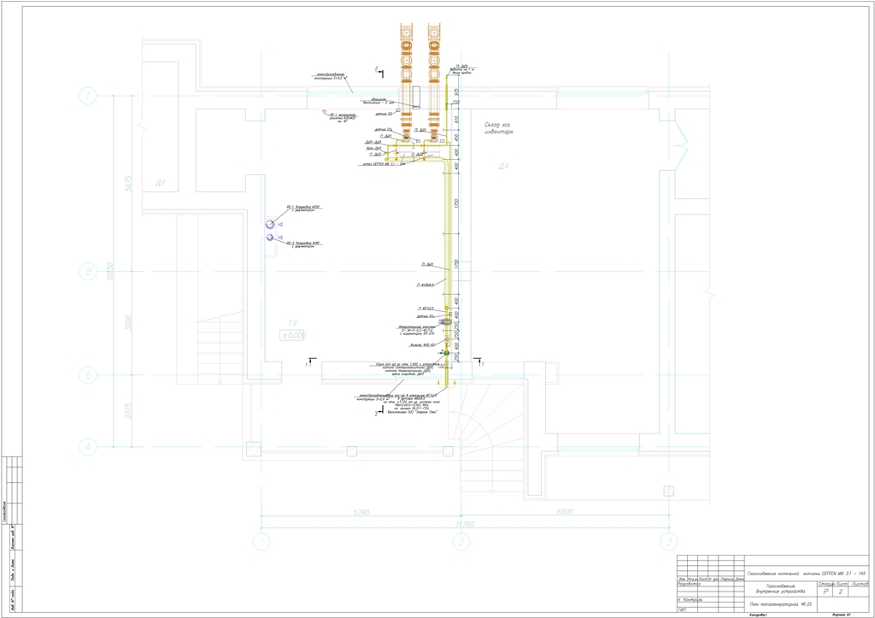
Task: Select the 5780 dimension text
Action: [360, 512]
